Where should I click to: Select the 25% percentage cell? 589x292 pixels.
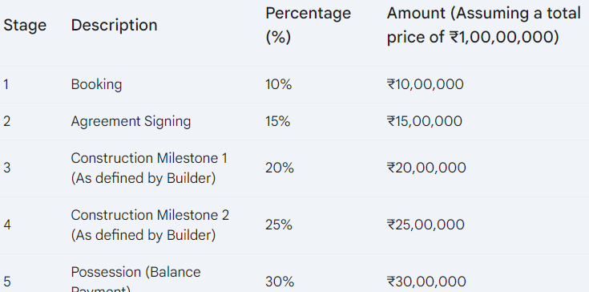point(279,225)
